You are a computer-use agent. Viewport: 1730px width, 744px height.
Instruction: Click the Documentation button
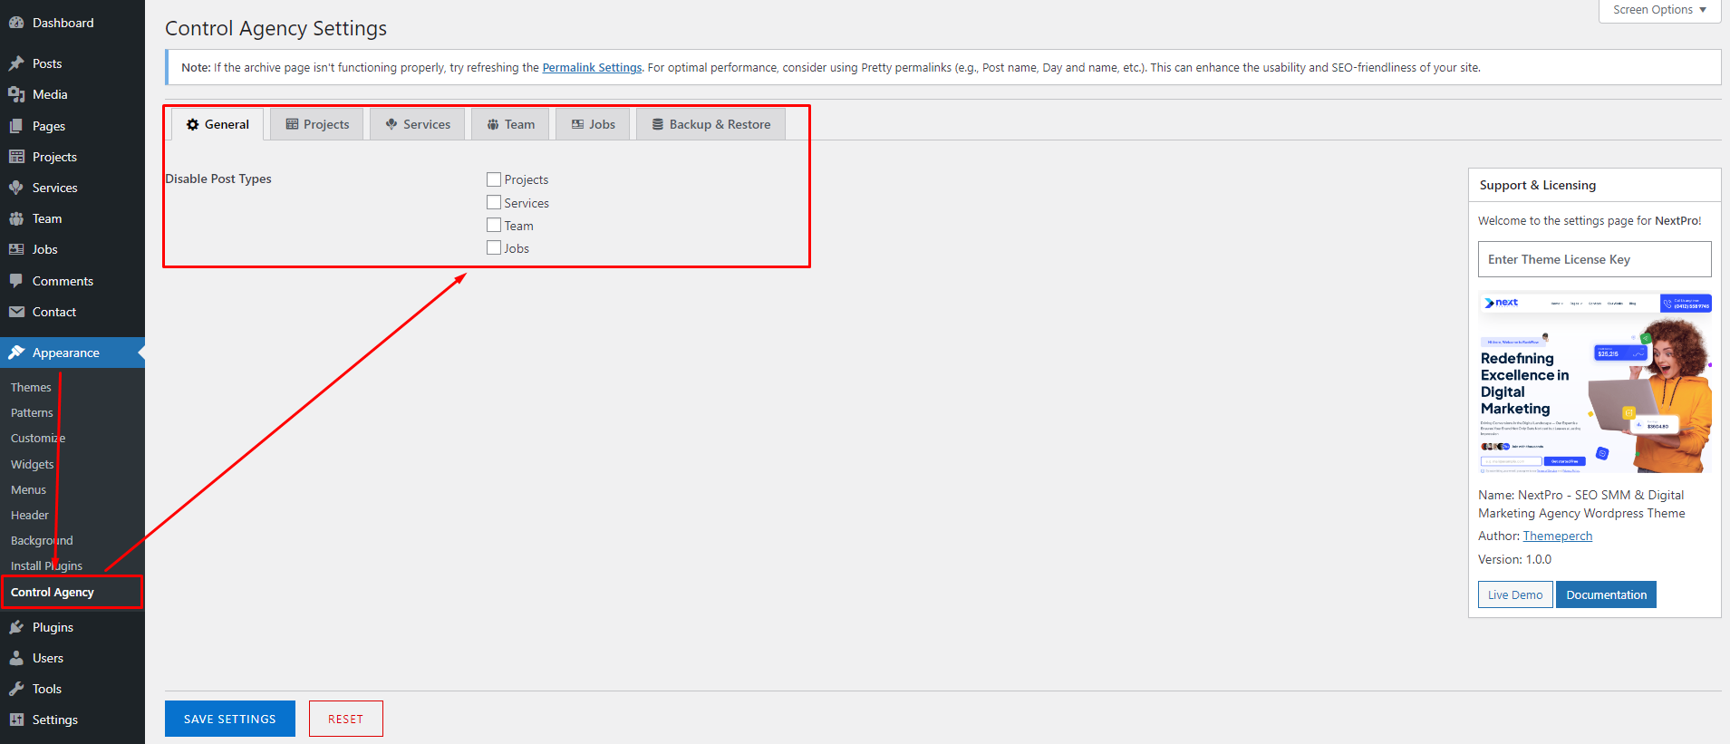[x=1607, y=594]
